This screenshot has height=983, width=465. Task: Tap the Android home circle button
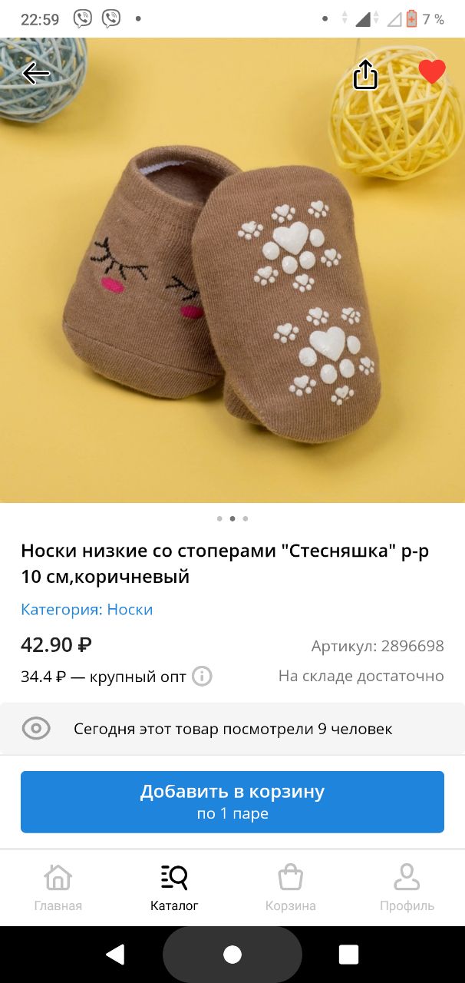coord(232,955)
